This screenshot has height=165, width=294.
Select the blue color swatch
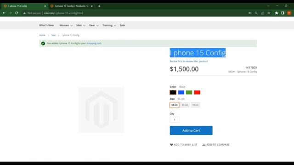181,93
